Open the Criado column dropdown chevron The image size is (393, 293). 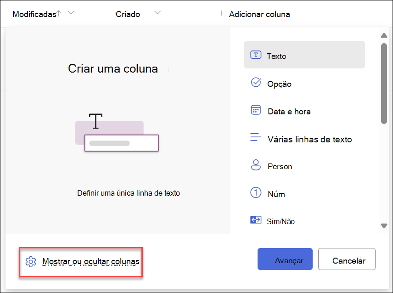157,12
